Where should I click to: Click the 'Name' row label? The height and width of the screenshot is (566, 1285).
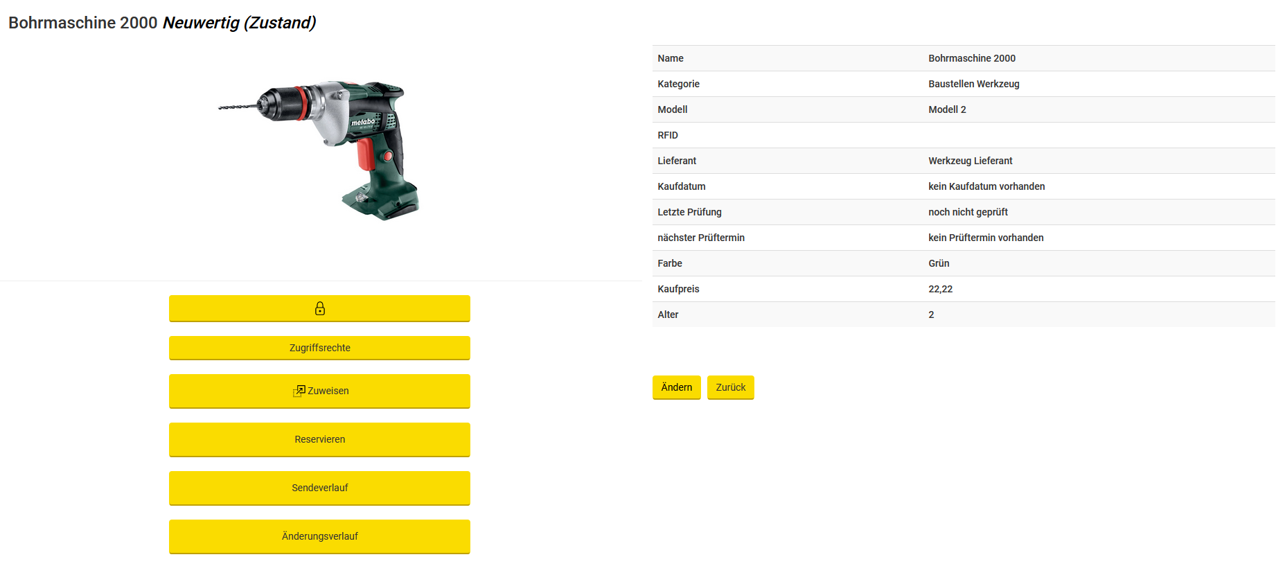coord(671,58)
